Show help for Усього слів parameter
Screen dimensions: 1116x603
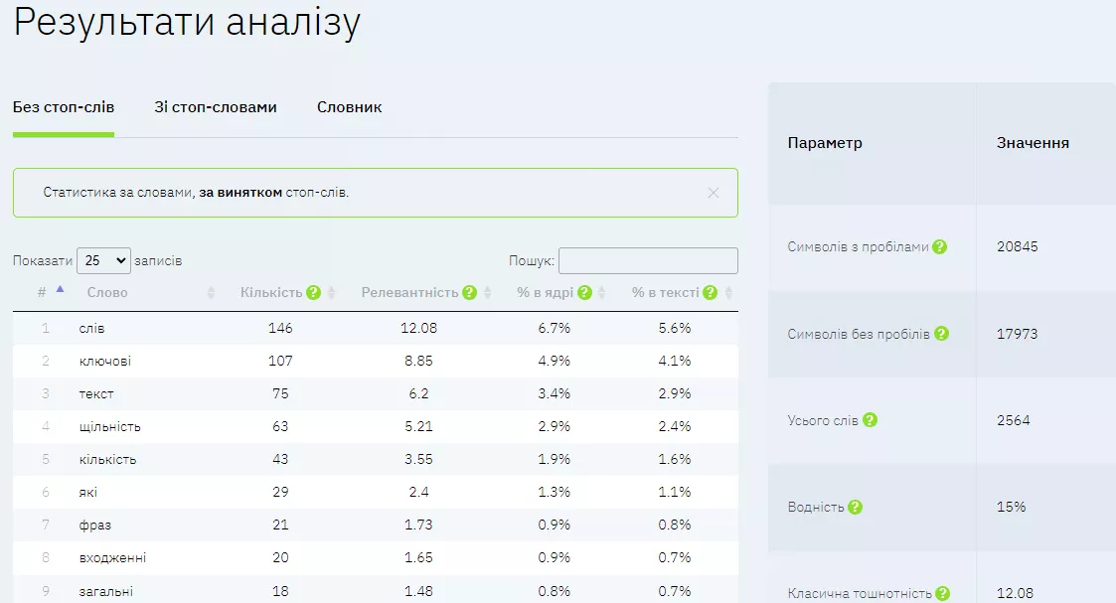[x=870, y=420]
